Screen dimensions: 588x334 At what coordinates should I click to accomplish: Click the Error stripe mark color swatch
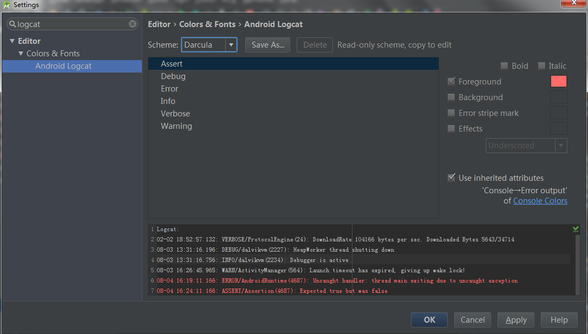[x=558, y=113]
